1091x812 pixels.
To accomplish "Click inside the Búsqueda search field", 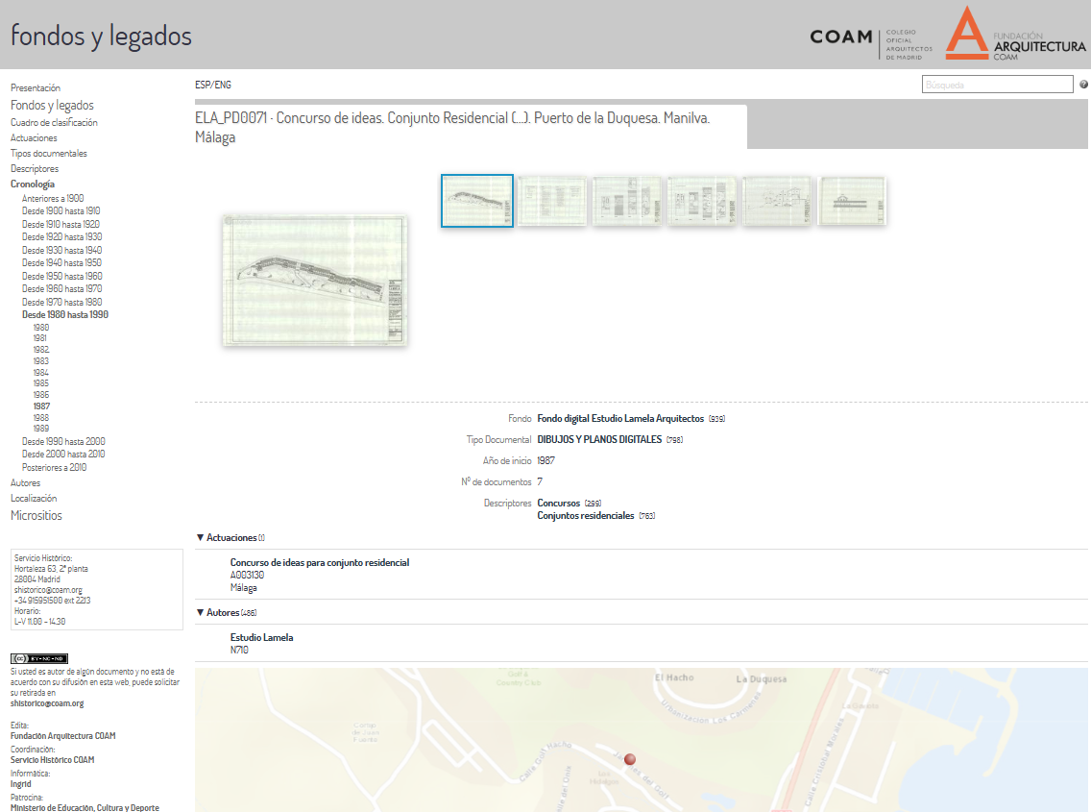I will coord(997,85).
